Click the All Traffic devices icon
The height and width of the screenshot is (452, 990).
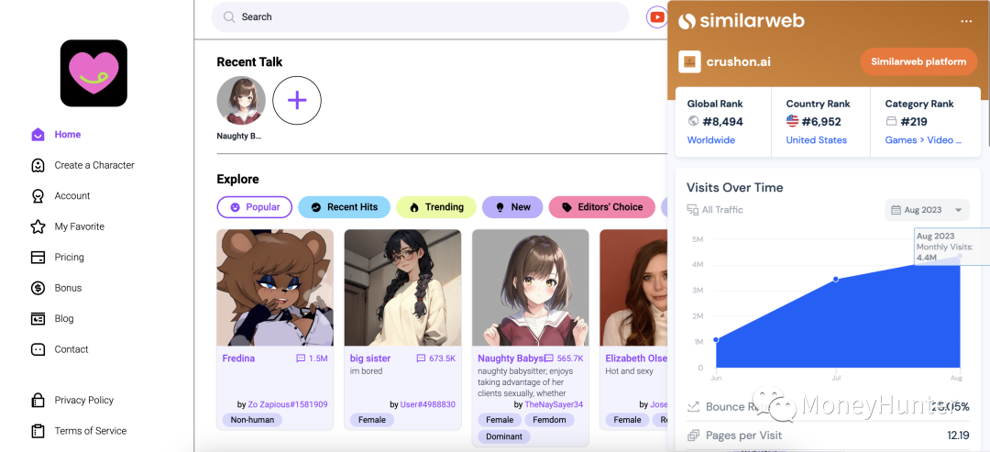(693, 210)
